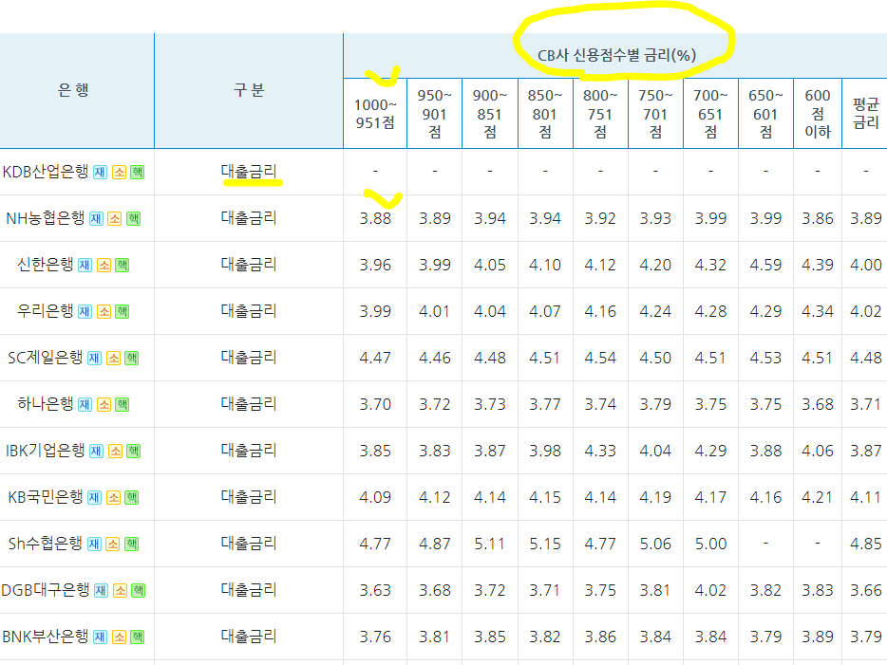Image resolution: width=887 pixels, height=665 pixels.
Task: Click the 800~751점 column header
Action: [x=600, y=114]
